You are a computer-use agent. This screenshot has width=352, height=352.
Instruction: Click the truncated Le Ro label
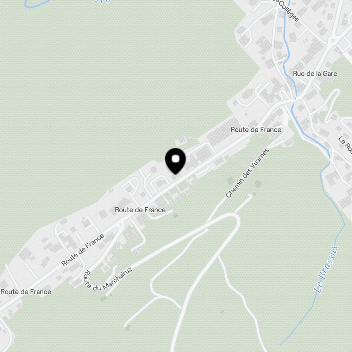(345, 145)
